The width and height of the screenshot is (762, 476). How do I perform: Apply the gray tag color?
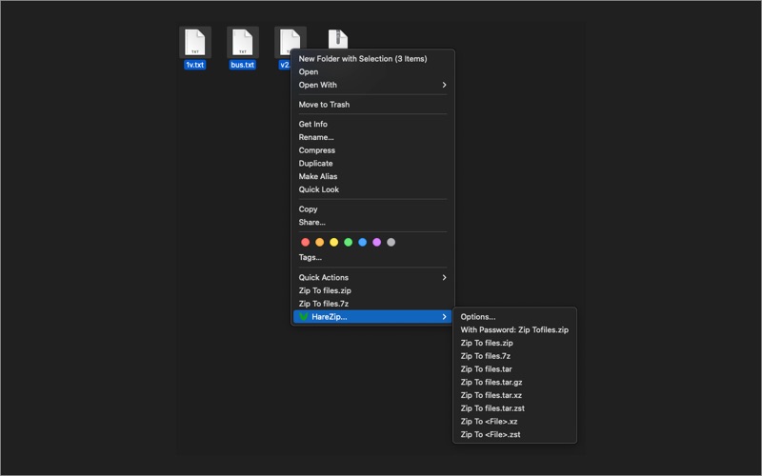pos(391,243)
